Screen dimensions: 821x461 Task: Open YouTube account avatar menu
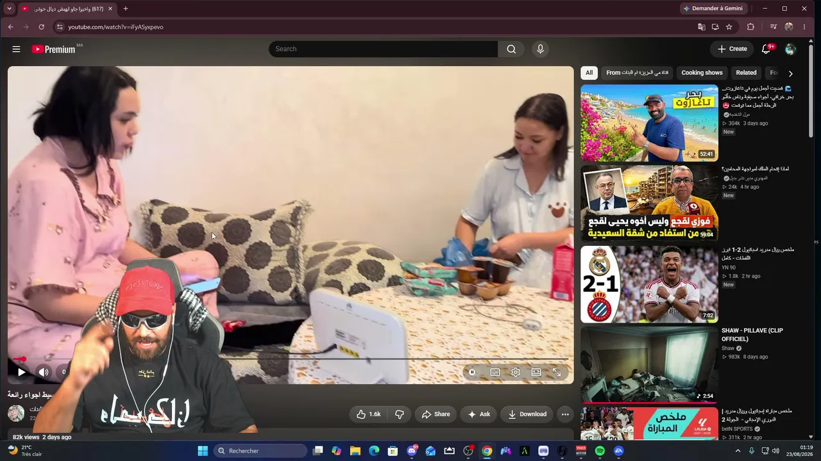point(790,49)
